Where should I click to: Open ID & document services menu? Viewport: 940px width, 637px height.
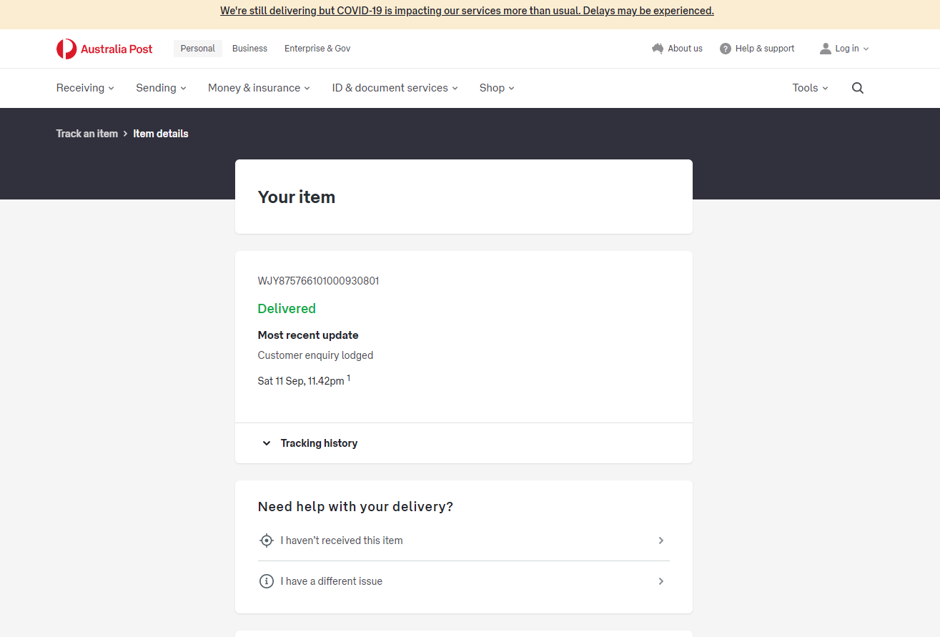[395, 88]
